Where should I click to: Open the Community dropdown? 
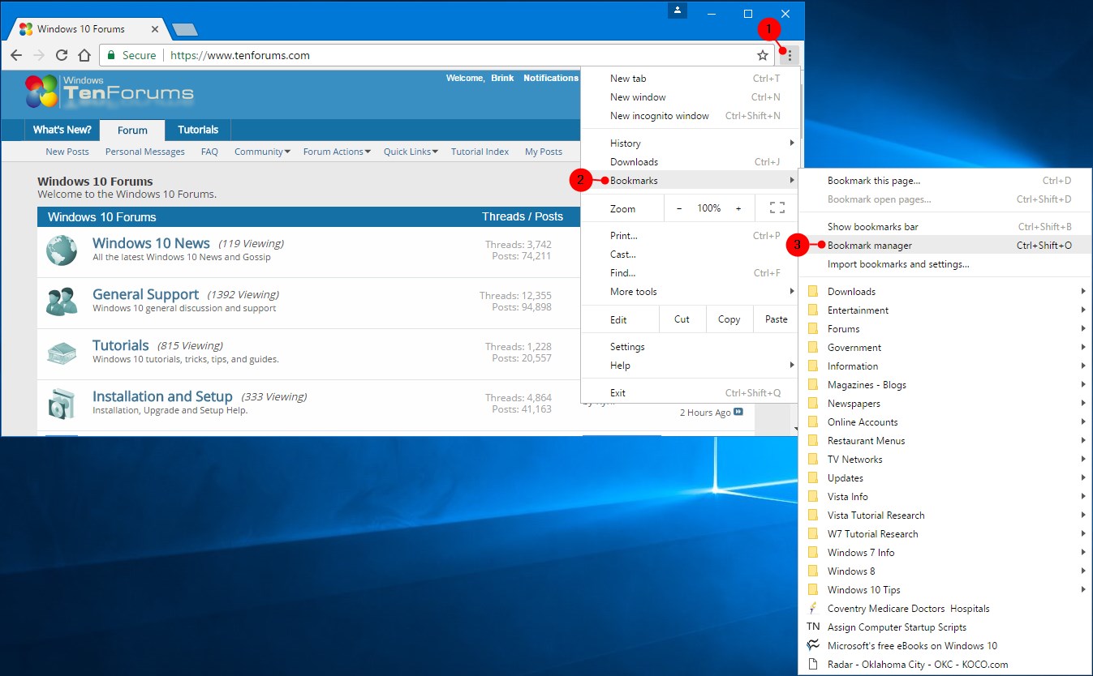coord(261,152)
